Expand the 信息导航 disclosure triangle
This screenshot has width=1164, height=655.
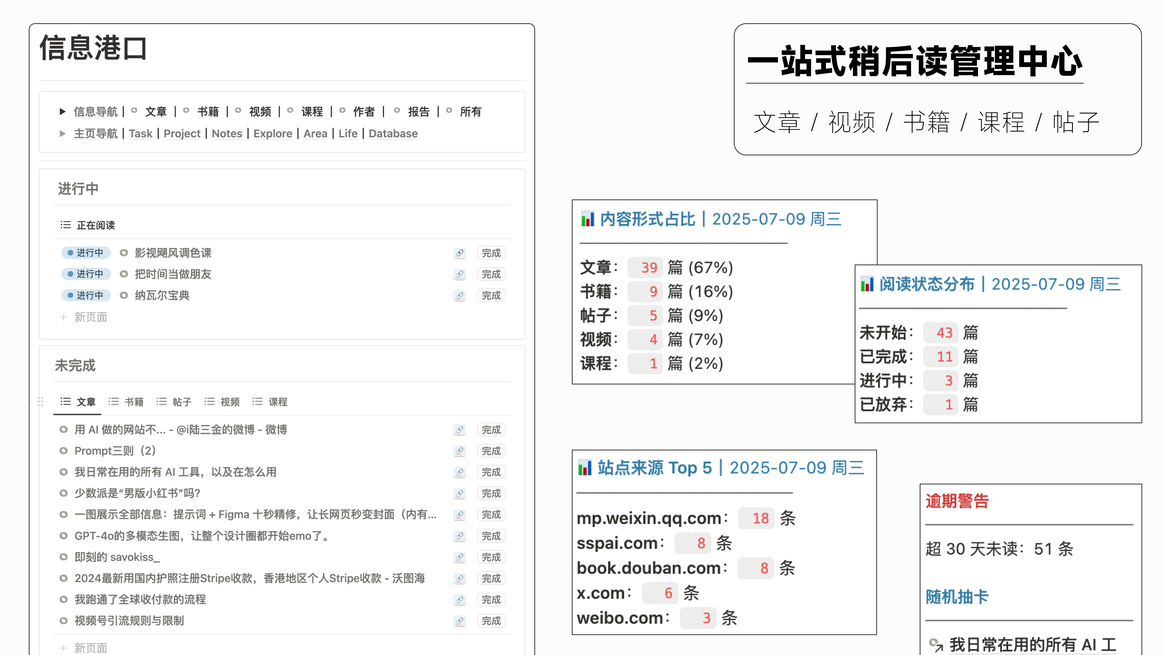tap(63, 112)
